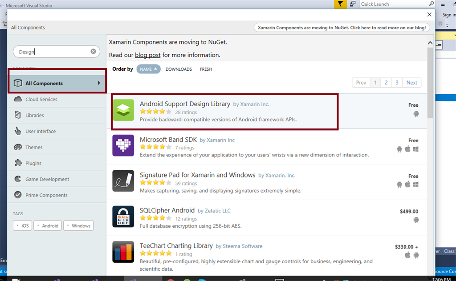Open the blog post link
The width and height of the screenshot is (456, 281).
[147, 55]
